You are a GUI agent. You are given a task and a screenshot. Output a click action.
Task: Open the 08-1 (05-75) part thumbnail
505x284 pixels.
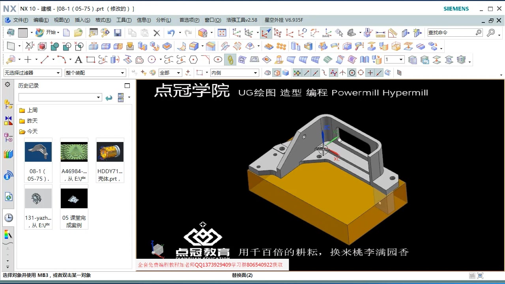[x=38, y=151]
